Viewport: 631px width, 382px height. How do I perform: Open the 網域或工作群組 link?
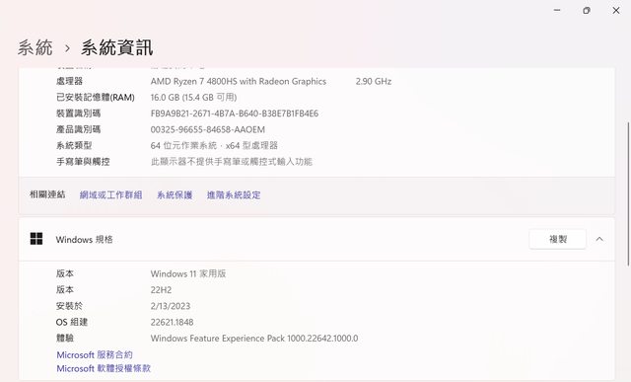click(x=110, y=195)
